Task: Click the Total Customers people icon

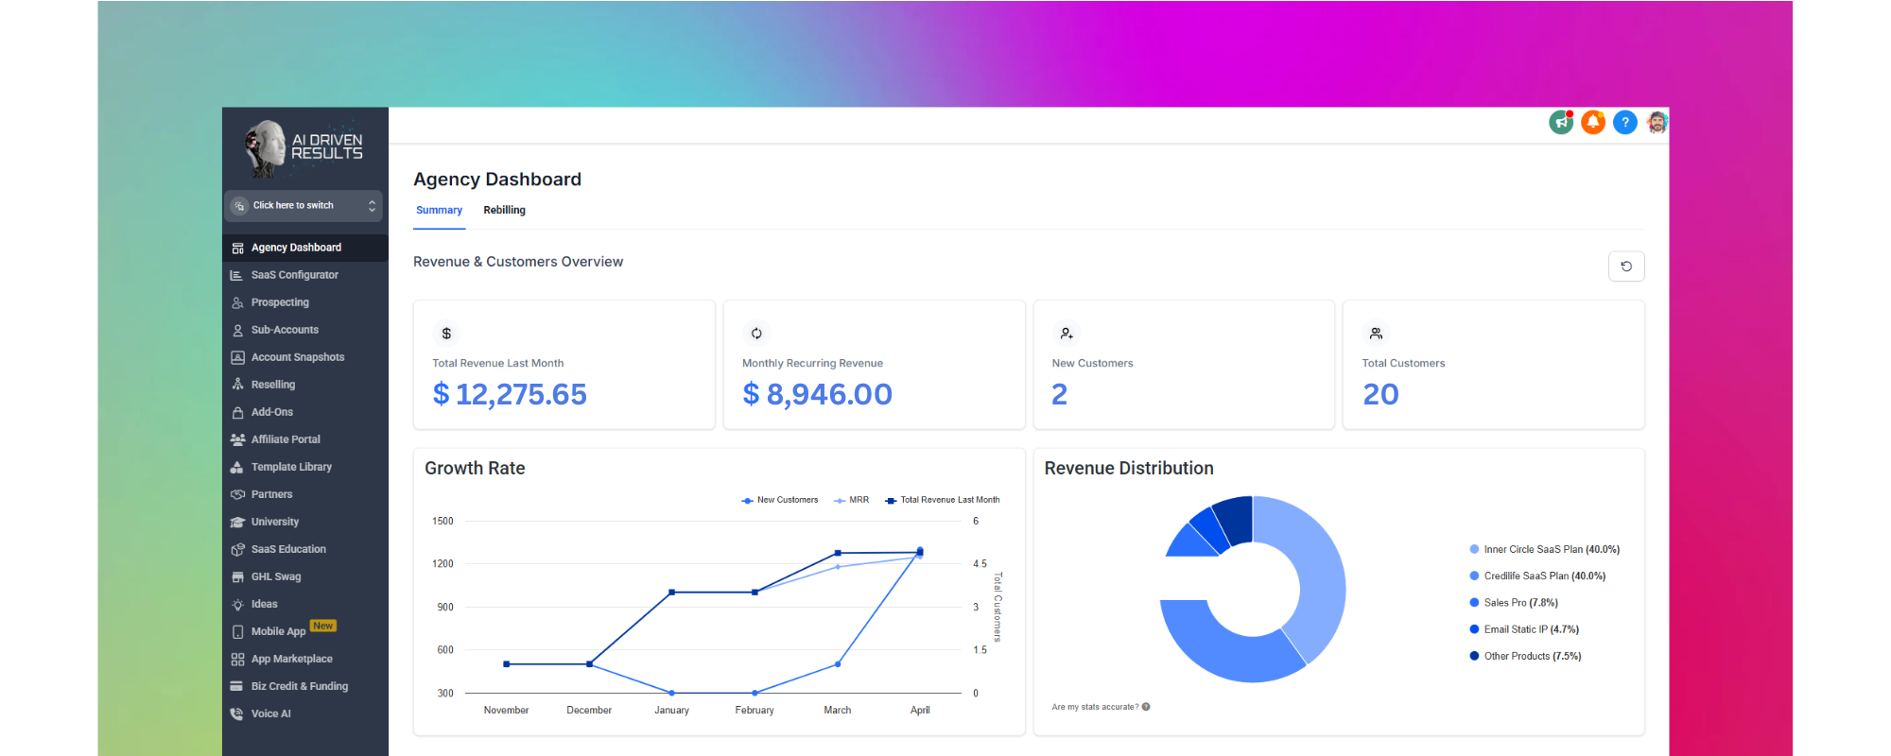Action: (1377, 334)
